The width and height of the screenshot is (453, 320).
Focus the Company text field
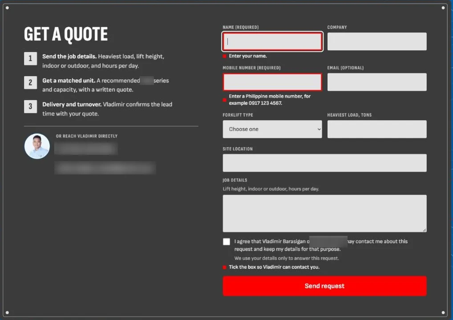(x=377, y=41)
